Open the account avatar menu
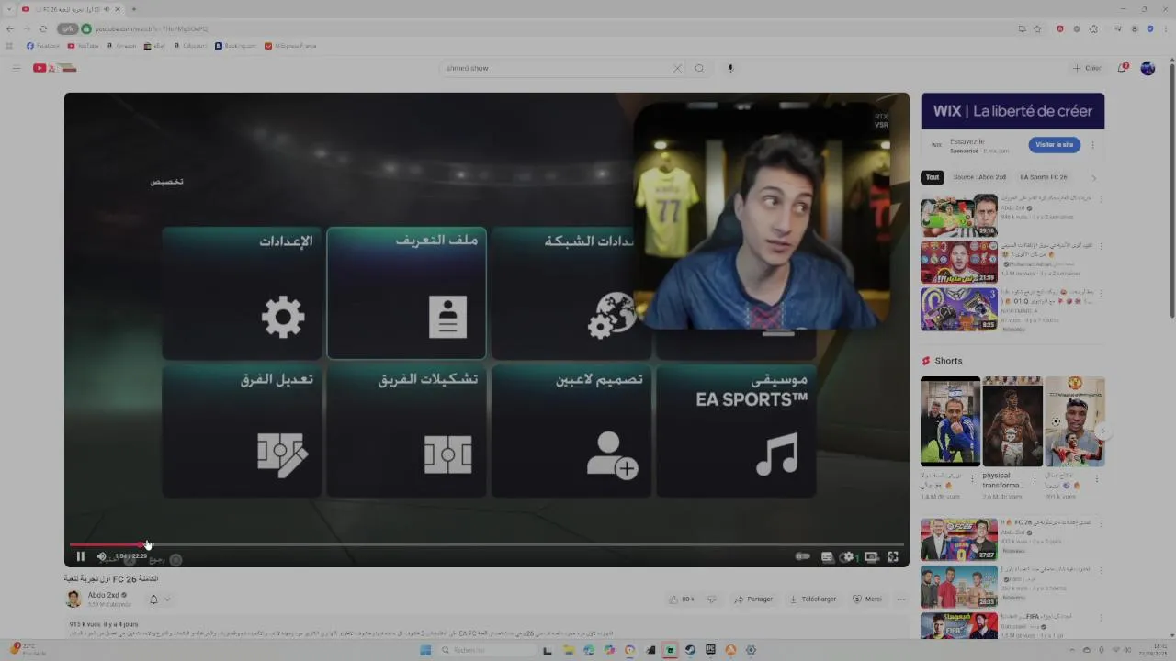This screenshot has width=1176, height=661. [x=1148, y=68]
